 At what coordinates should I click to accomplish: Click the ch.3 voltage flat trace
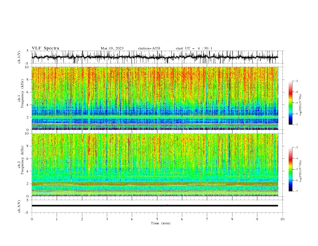pos(155,206)
